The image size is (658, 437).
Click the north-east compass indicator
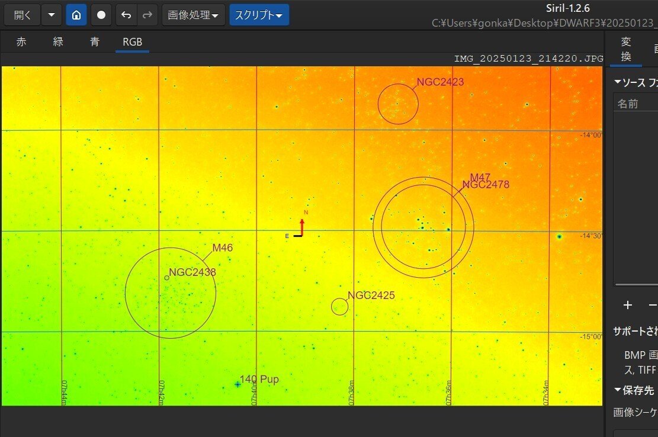297,225
